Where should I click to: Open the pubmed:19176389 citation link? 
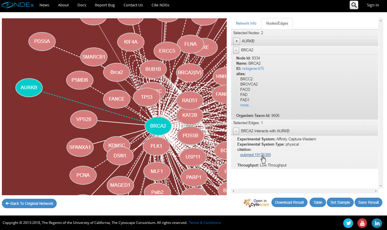pos(255,155)
